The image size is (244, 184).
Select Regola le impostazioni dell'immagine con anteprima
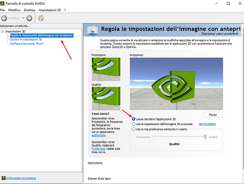(x=41, y=35)
